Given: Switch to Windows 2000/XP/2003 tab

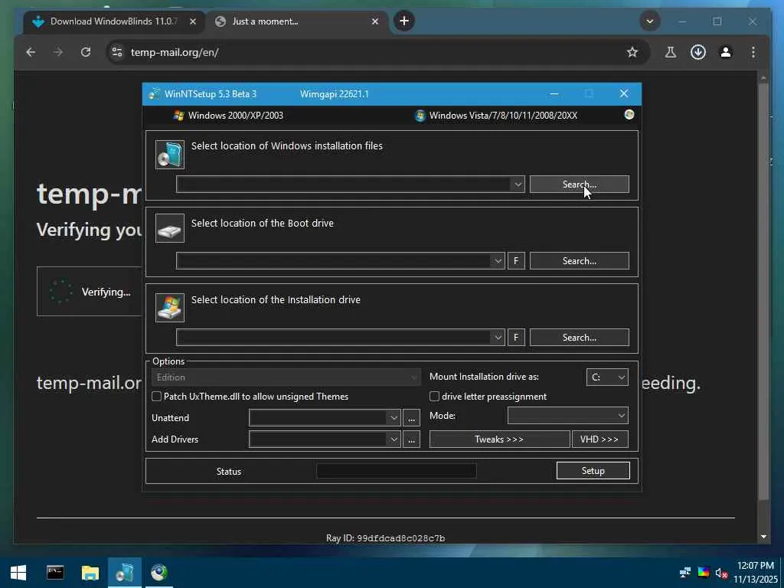Looking at the screenshot, I should pos(228,116).
